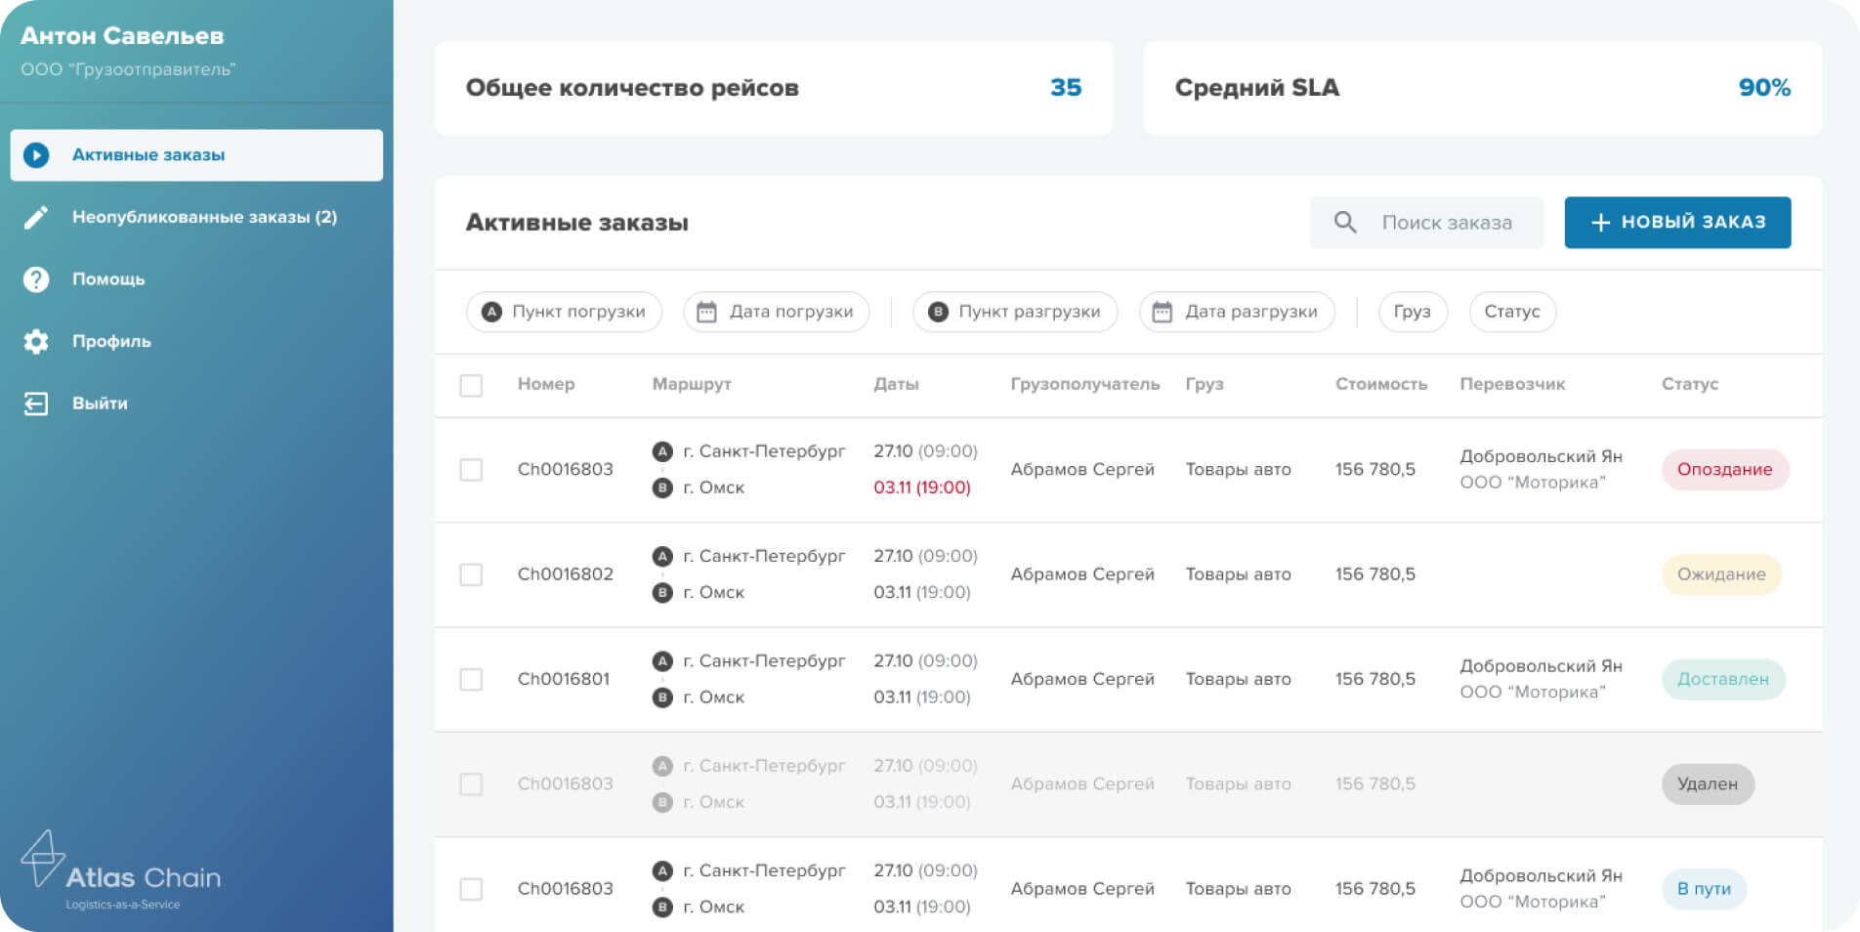Viewport: 1860px width, 932px height.
Task: Expand the Дата разгрузки date filter
Action: (x=1236, y=312)
